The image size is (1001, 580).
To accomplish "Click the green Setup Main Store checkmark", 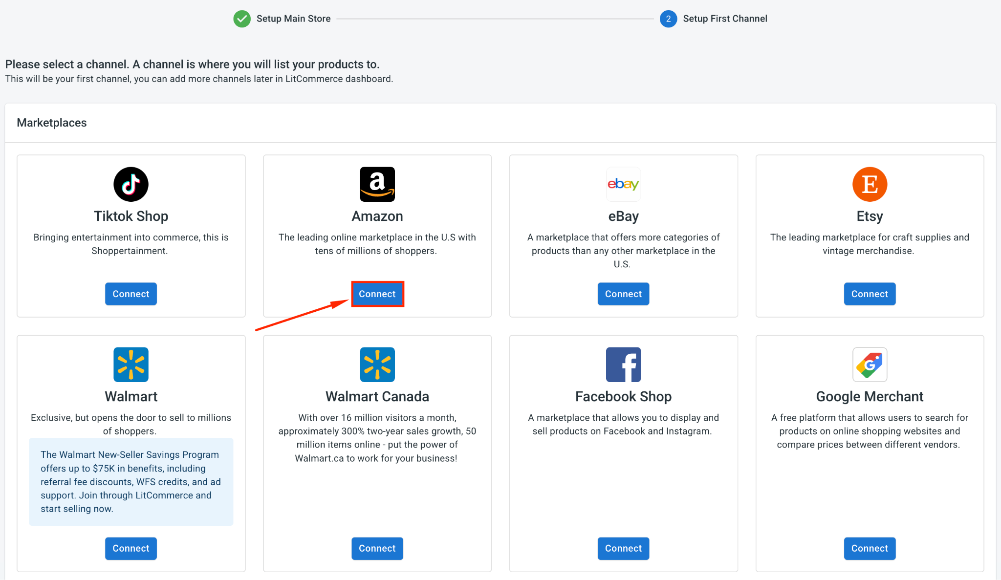I will tap(242, 19).
